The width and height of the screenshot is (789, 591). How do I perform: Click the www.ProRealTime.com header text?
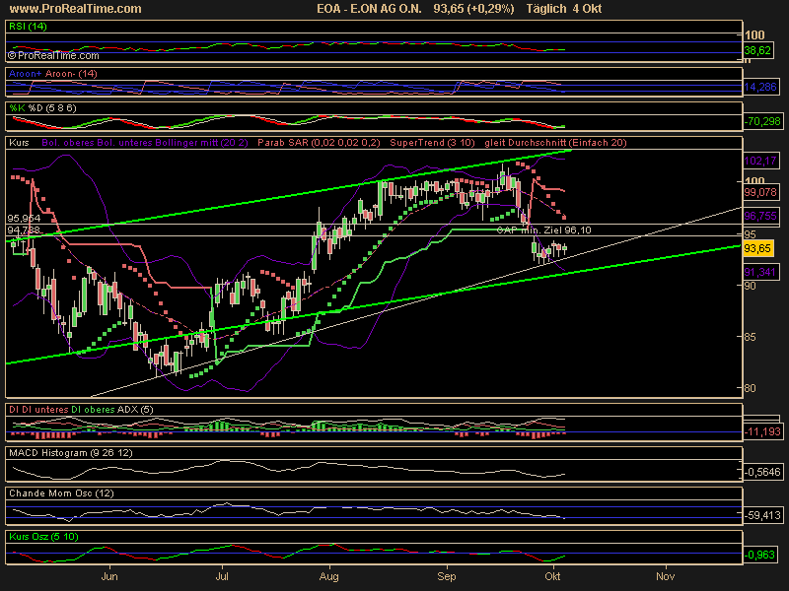click(76, 9)
